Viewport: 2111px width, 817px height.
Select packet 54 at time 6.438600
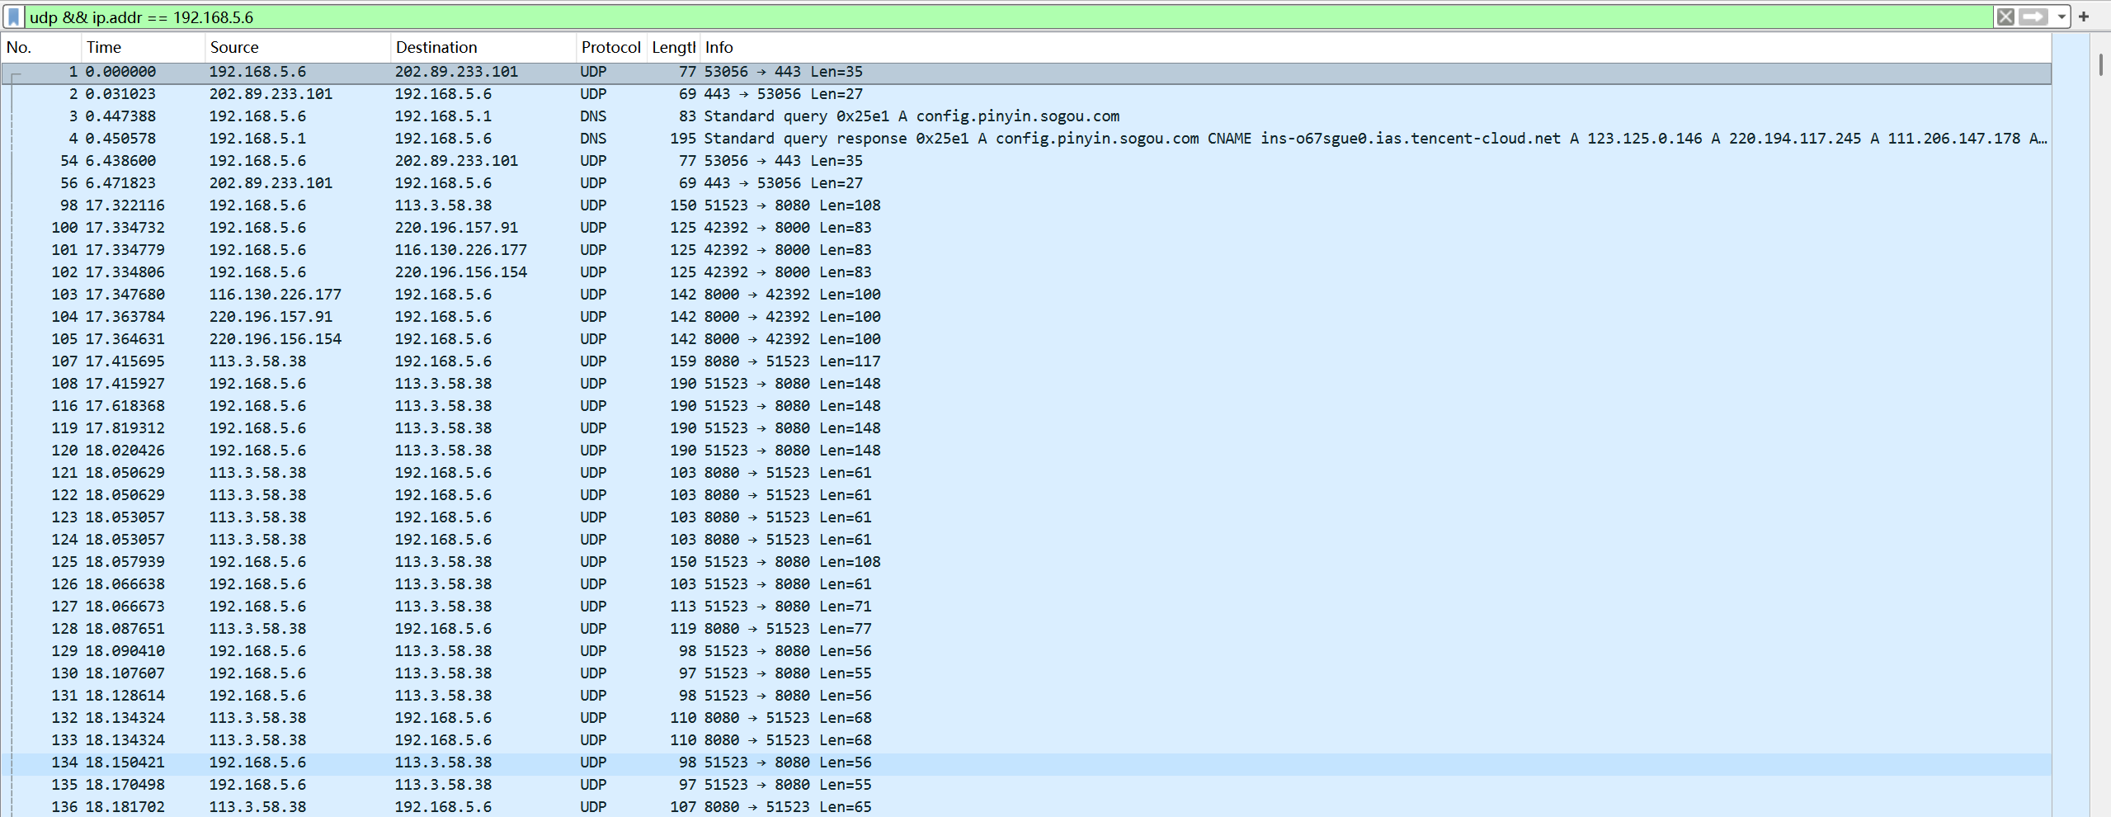coord(1026,162)
